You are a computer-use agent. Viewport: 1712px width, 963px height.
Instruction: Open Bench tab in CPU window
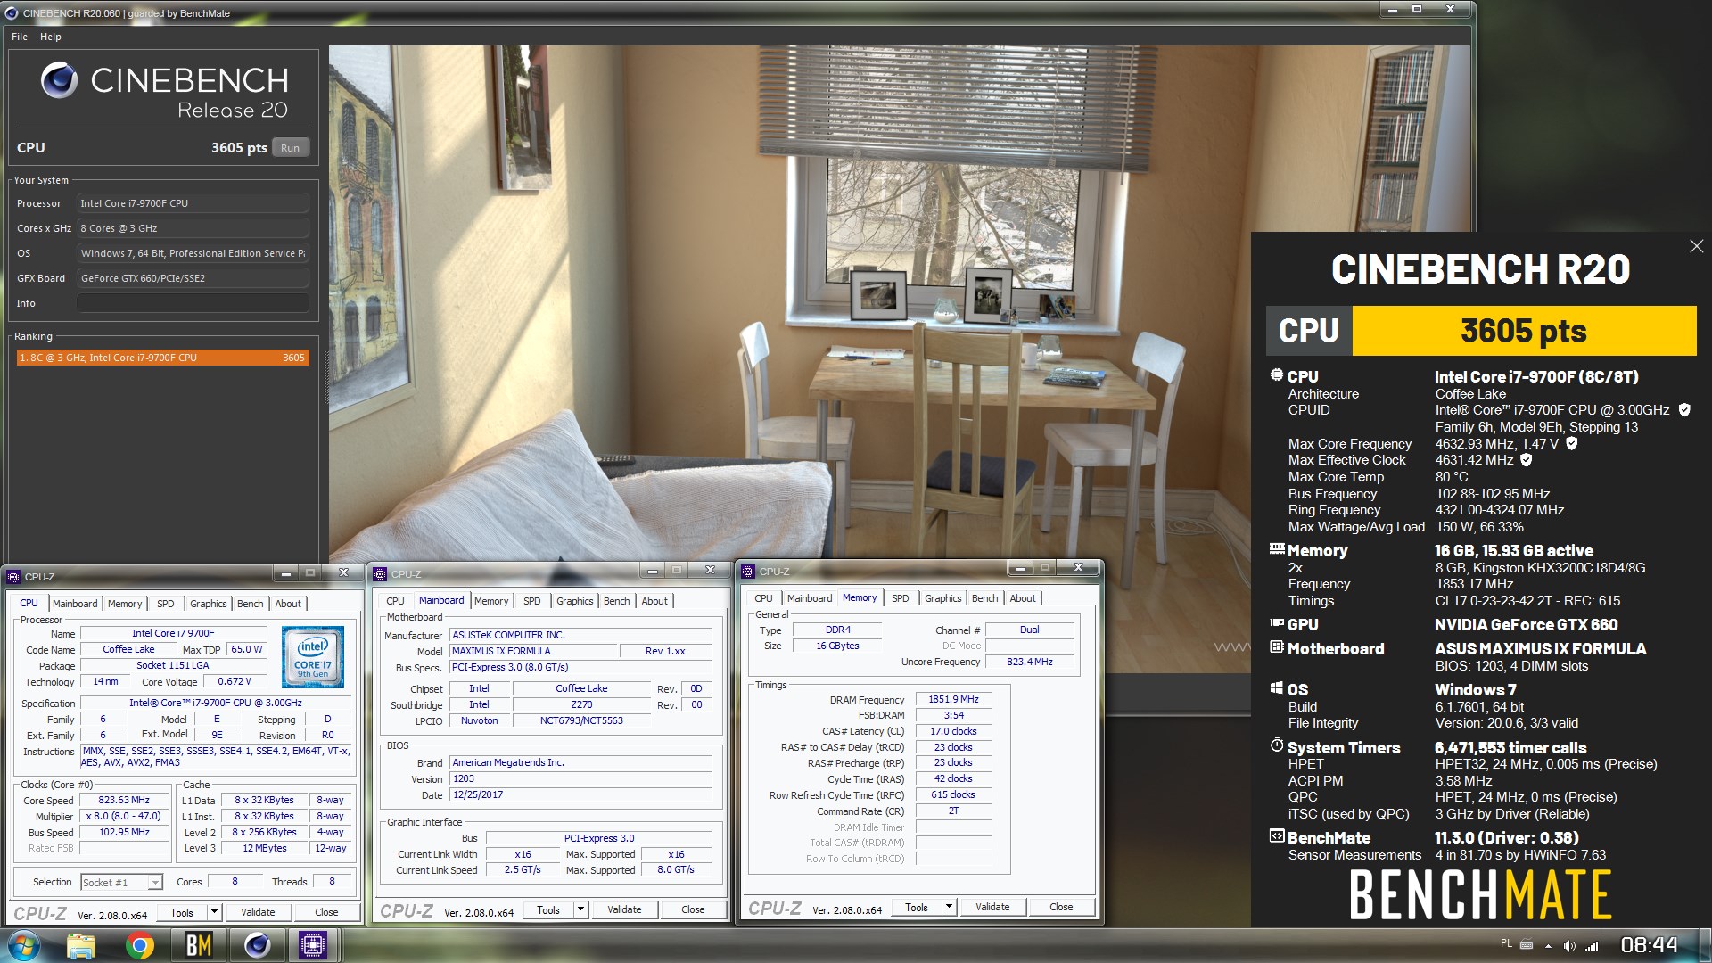tap(251, 604)
